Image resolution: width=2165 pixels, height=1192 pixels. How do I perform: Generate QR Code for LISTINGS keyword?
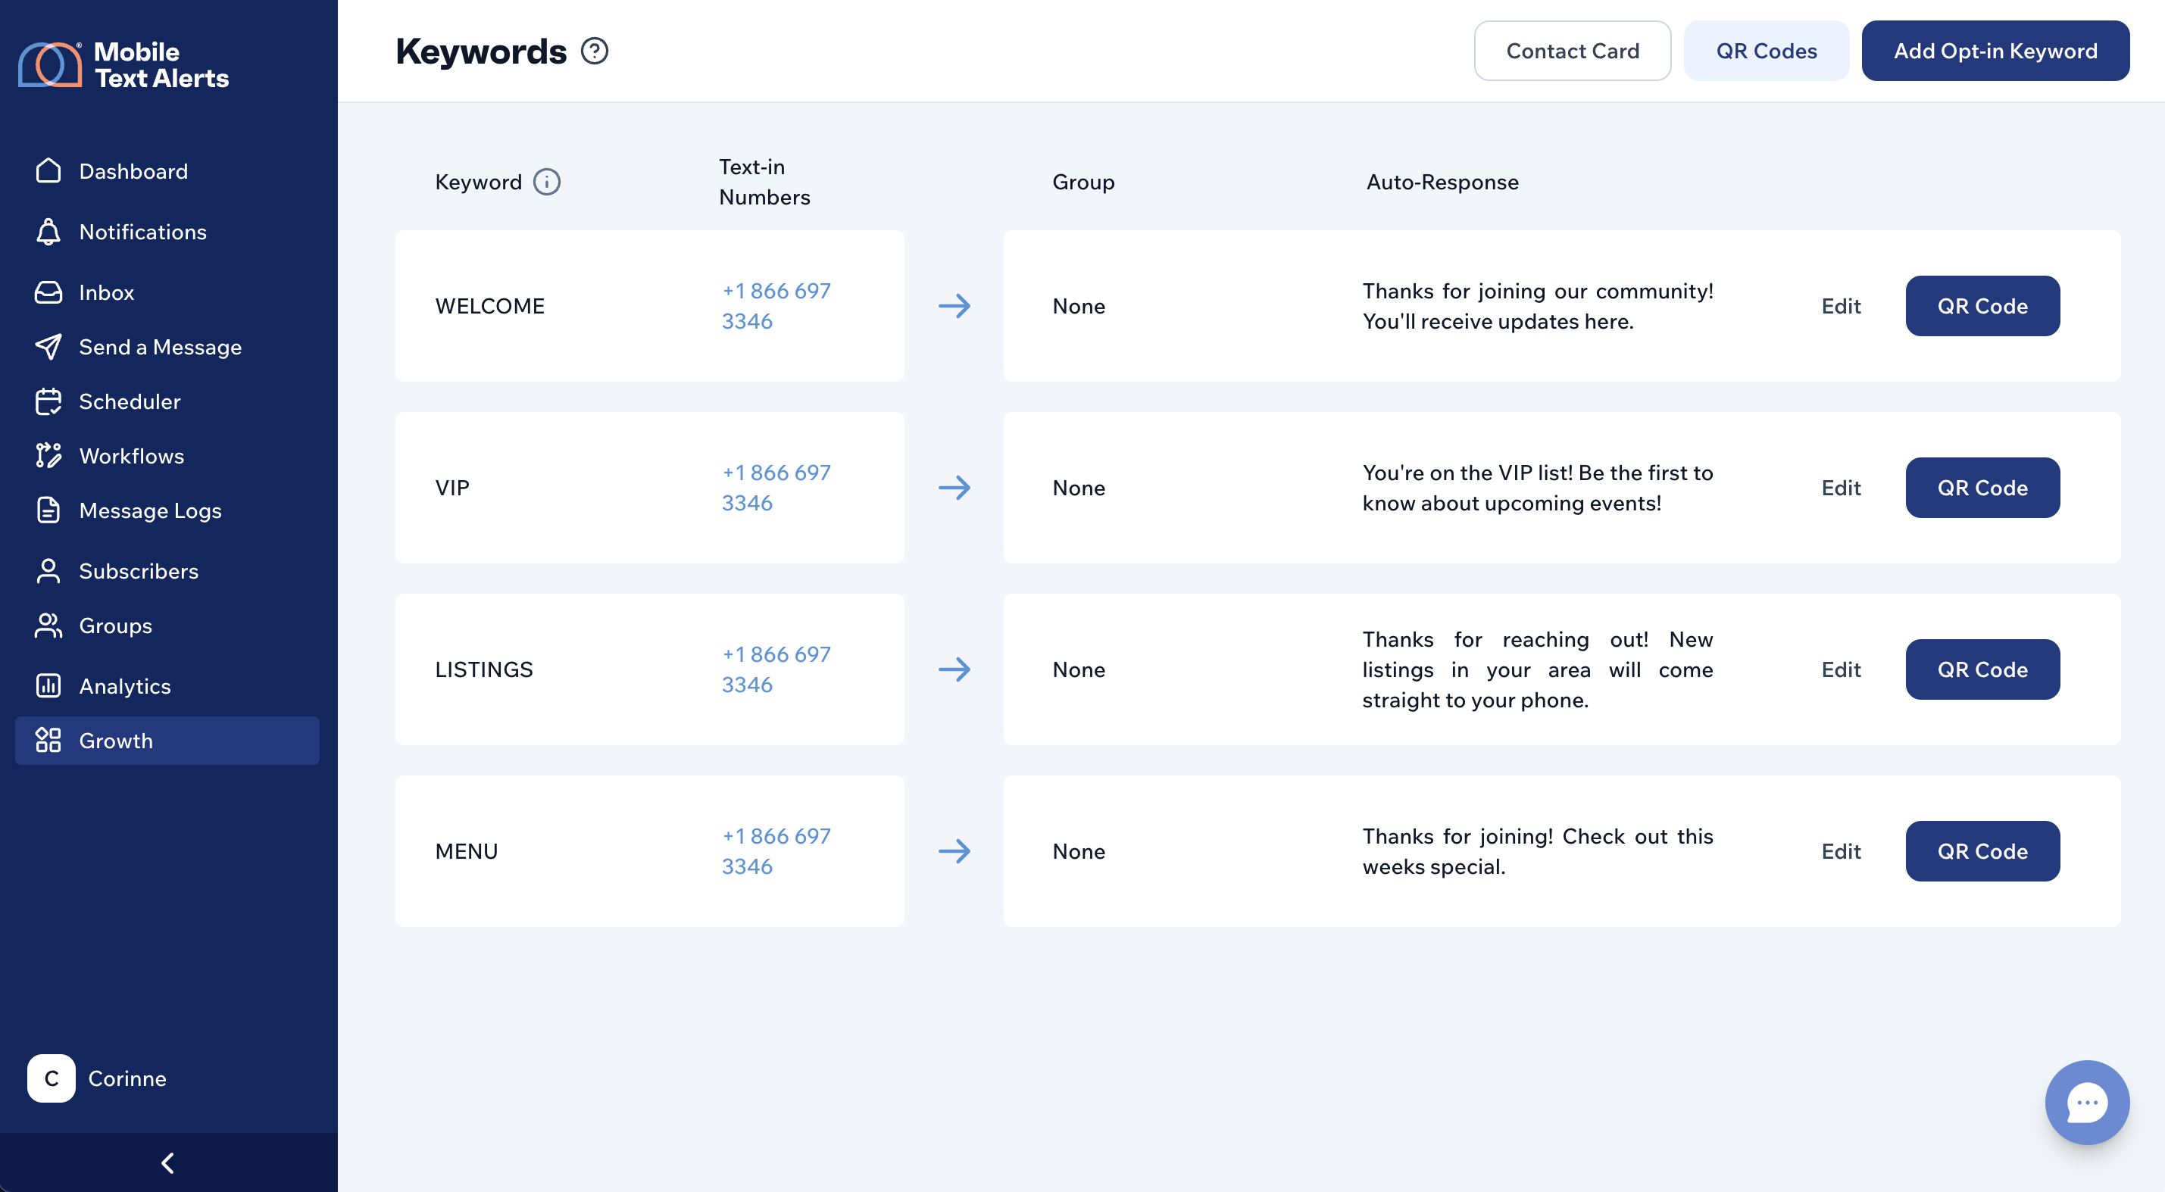[x=1982, y=669]
